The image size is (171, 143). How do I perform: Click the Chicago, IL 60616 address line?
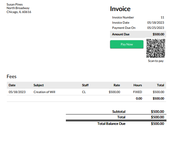pyautogui.click(x=19, y=12)
